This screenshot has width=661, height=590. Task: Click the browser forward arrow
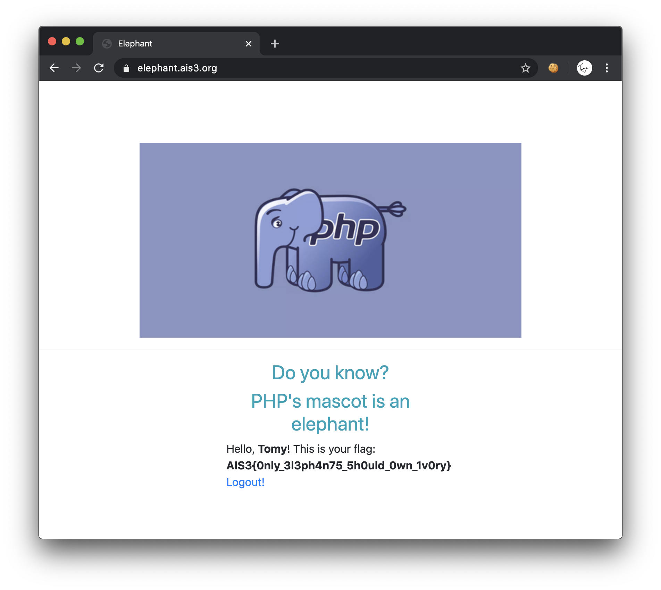(76, 68)
